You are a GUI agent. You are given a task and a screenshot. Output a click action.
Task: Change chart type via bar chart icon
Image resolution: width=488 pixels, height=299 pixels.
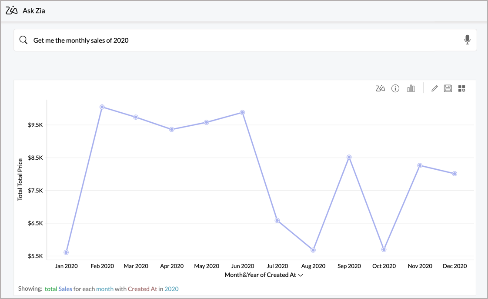(411, 89)
